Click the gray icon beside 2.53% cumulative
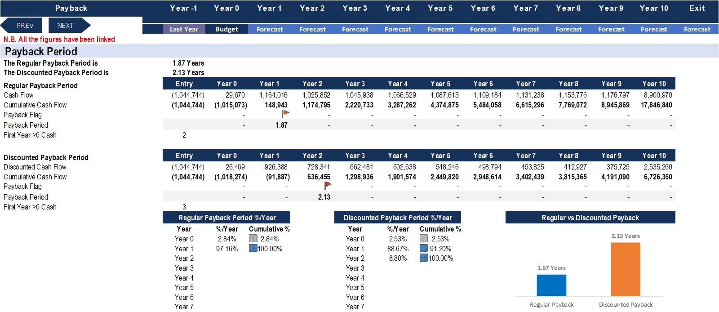719x312 pixels. (424, 239)
